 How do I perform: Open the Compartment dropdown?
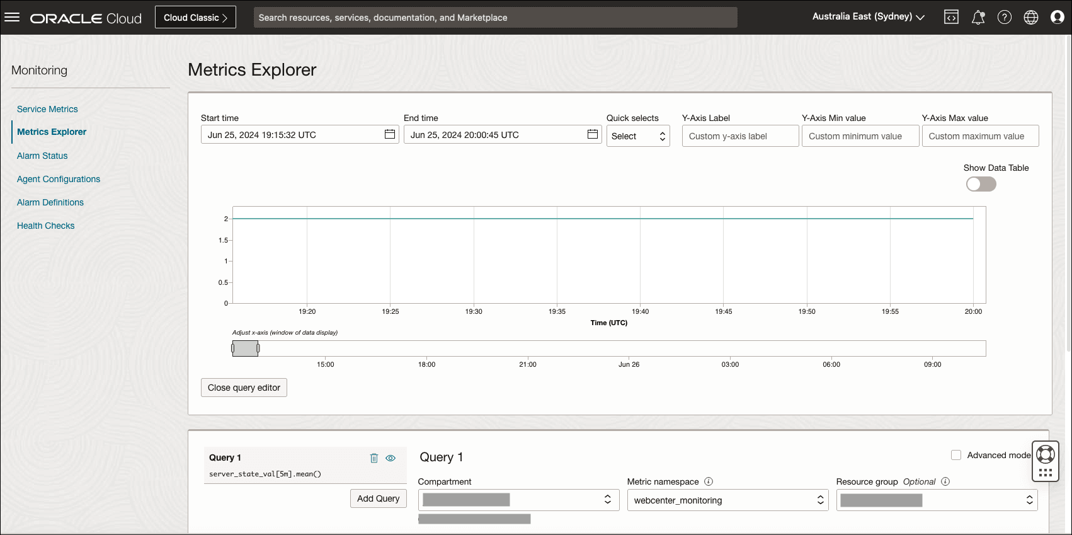tap(518, 500)
